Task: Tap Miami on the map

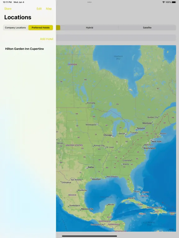Action: coord(137,192)
